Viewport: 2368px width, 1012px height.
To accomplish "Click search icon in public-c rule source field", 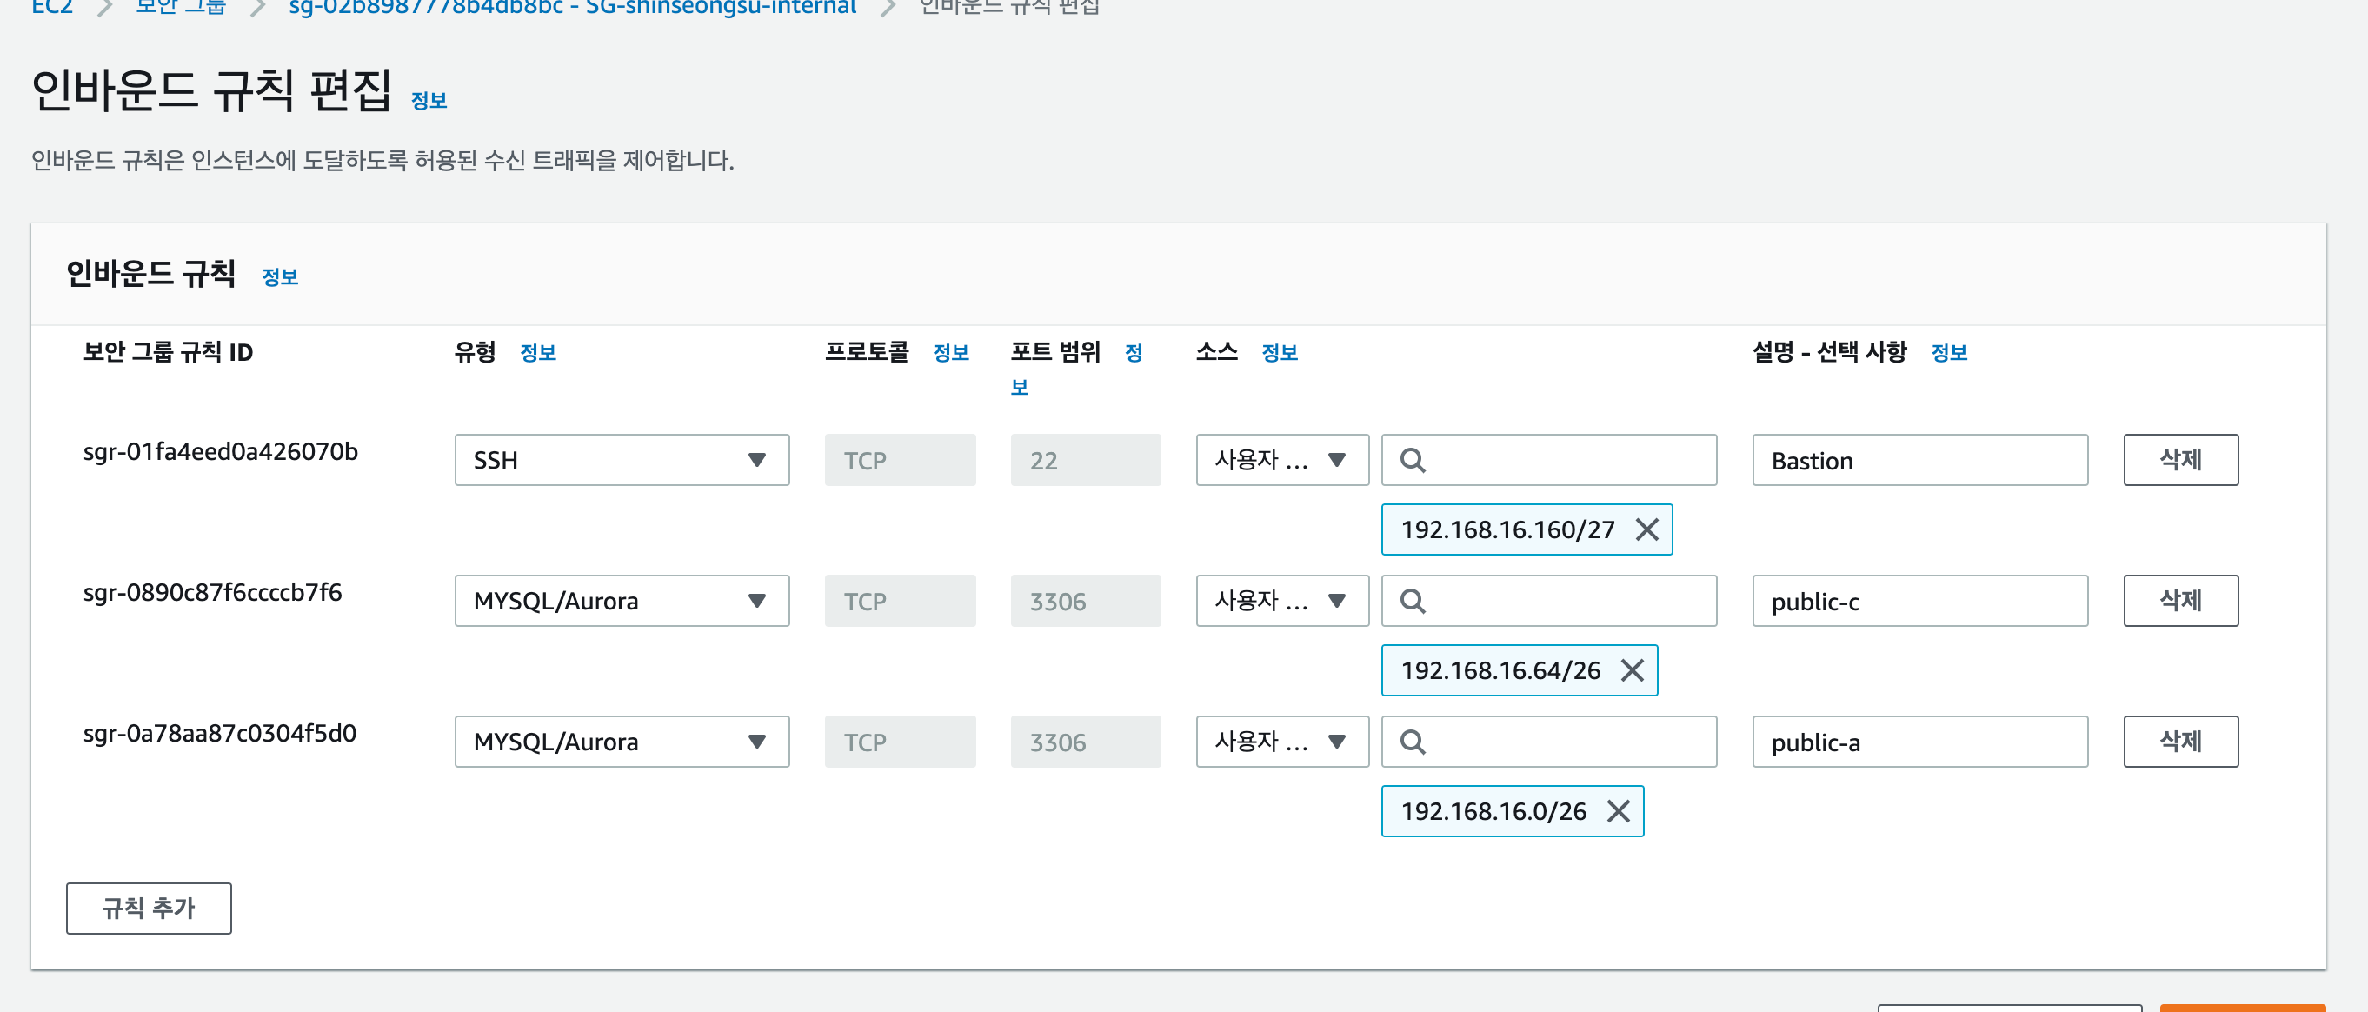I will click(x=1412, y=600).
